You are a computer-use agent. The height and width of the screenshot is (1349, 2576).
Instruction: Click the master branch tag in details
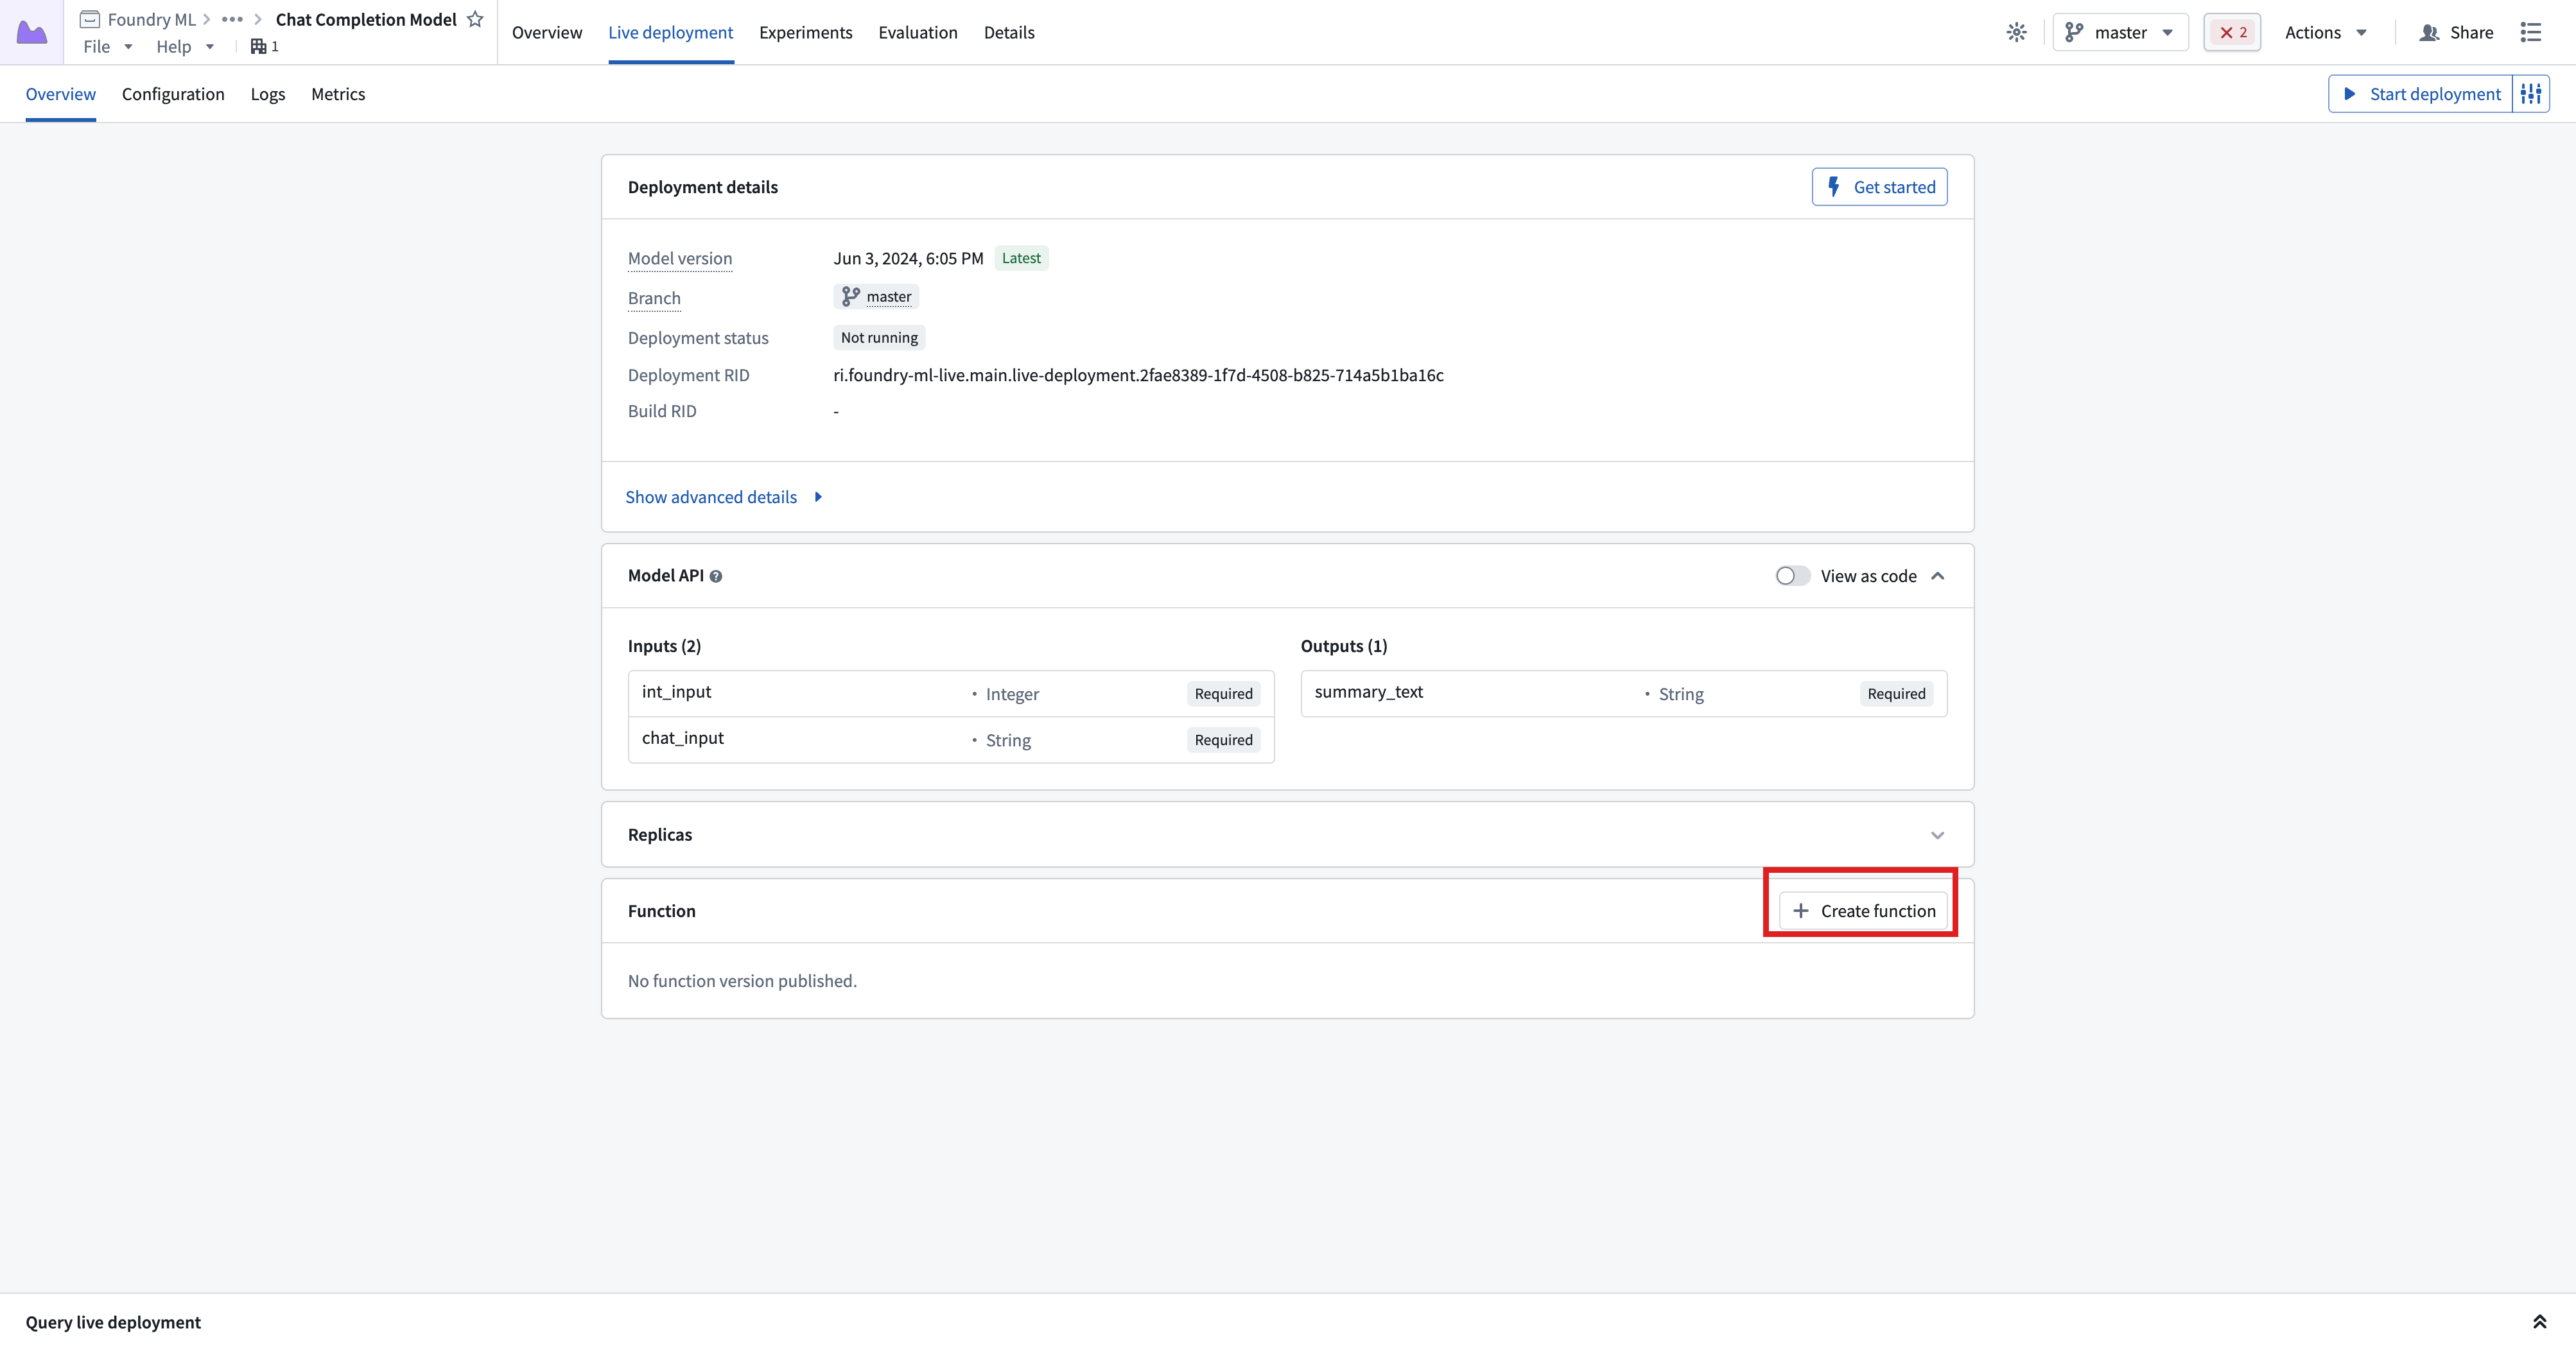[x=876, y=296]
